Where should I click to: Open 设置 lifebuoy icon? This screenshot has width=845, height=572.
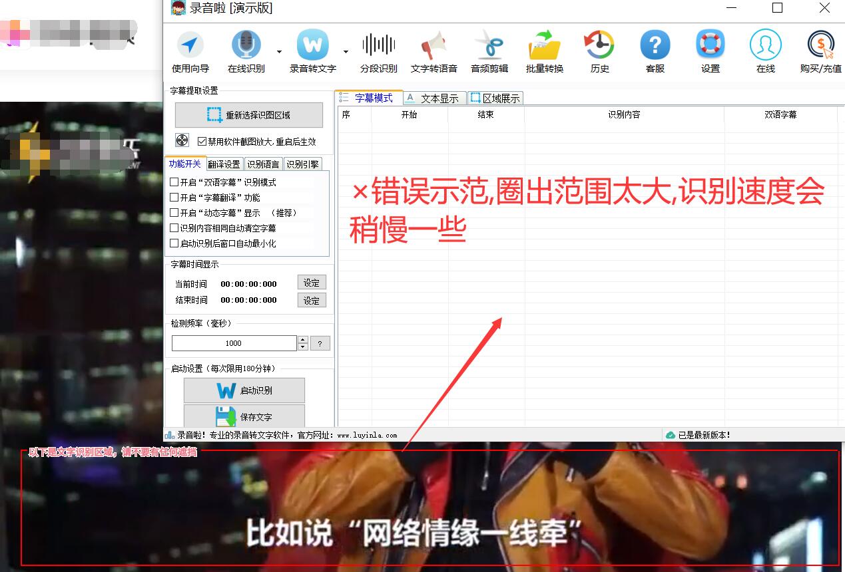pos(710,45)
